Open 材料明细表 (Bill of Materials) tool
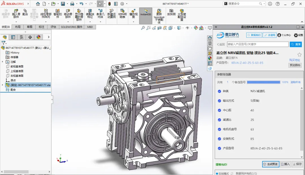305x175 pixels. [122, 14]
